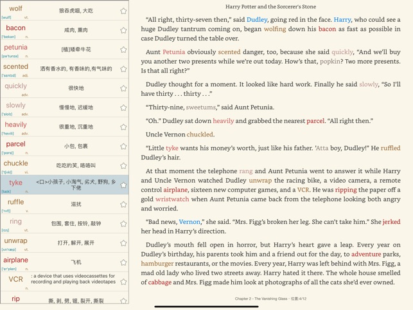The width and height of the screenshot is (413, 310).
Task: Toggle favorite star for 'airplane'
Action: [123, 262]
